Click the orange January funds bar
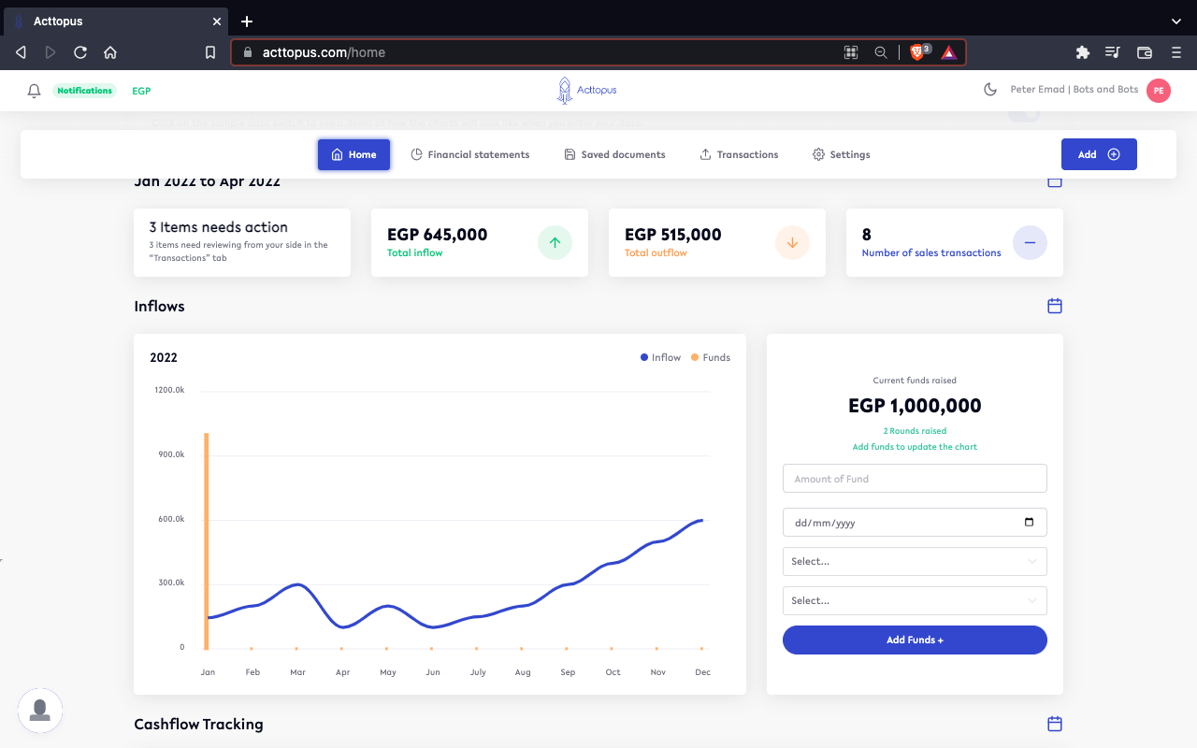The image size is (1197, 748). coord(207,540)
